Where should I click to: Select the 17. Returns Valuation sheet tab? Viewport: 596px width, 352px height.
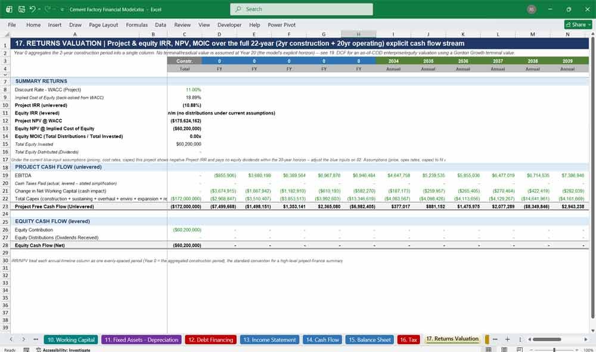pos(452,339)
